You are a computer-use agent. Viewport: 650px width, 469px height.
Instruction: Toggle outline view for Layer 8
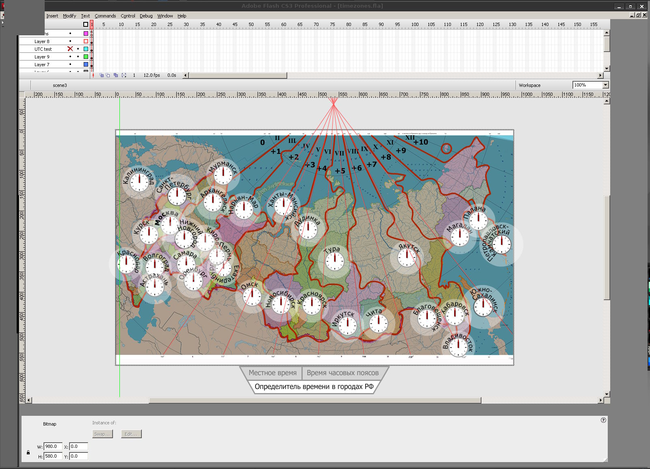(x=86, y=41)
